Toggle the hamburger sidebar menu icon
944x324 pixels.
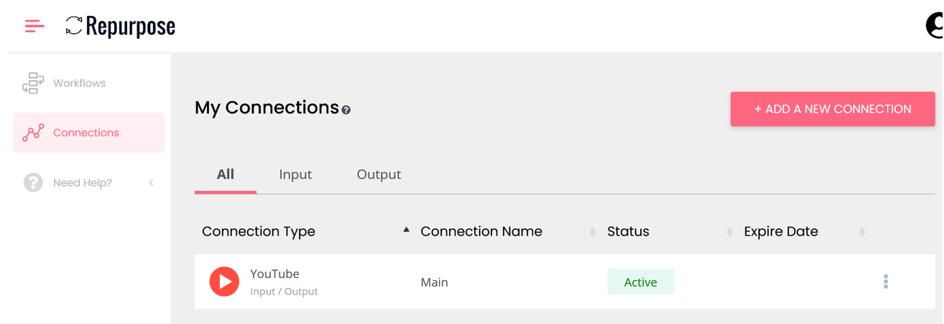(x=34, y=27)
